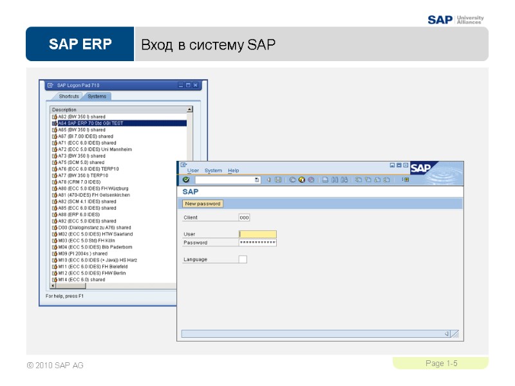Open the System menu
The image size is (515, 386).
click(212, 170)
